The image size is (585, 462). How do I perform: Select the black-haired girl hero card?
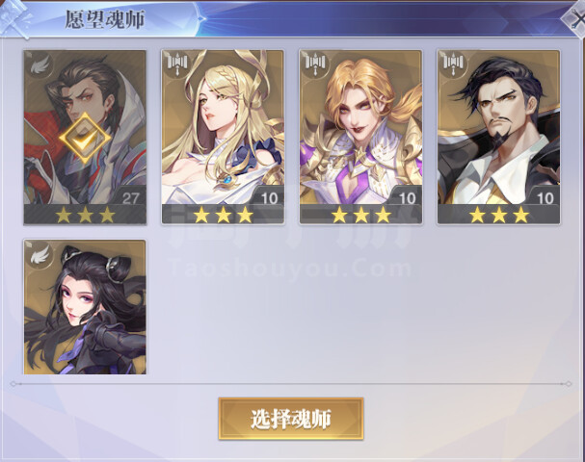coord(85,307)
